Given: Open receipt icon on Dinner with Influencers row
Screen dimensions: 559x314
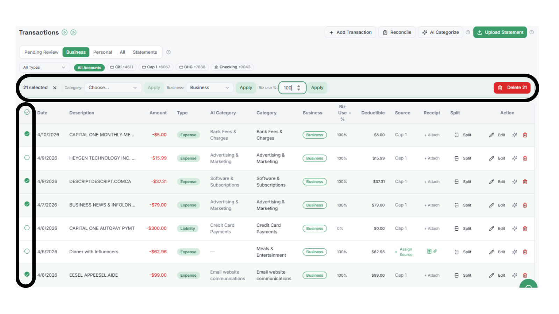Looking at the screenshot, I should [429, 251].
